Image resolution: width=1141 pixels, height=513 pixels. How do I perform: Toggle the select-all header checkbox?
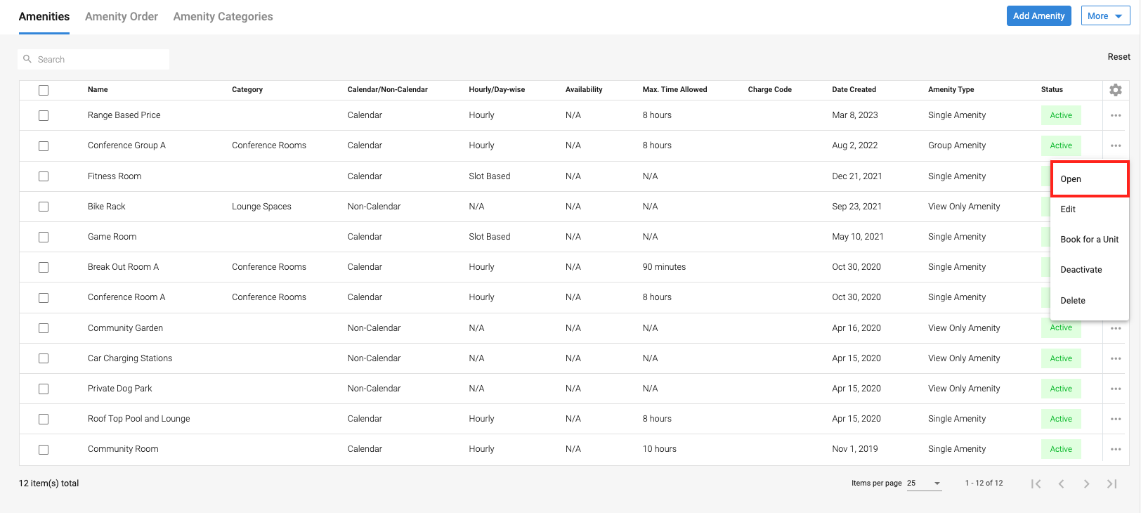click(44, 90)
